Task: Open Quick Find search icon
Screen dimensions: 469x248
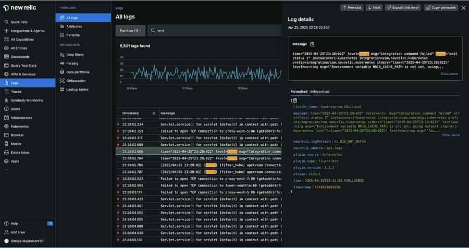Action: [6, 22]
